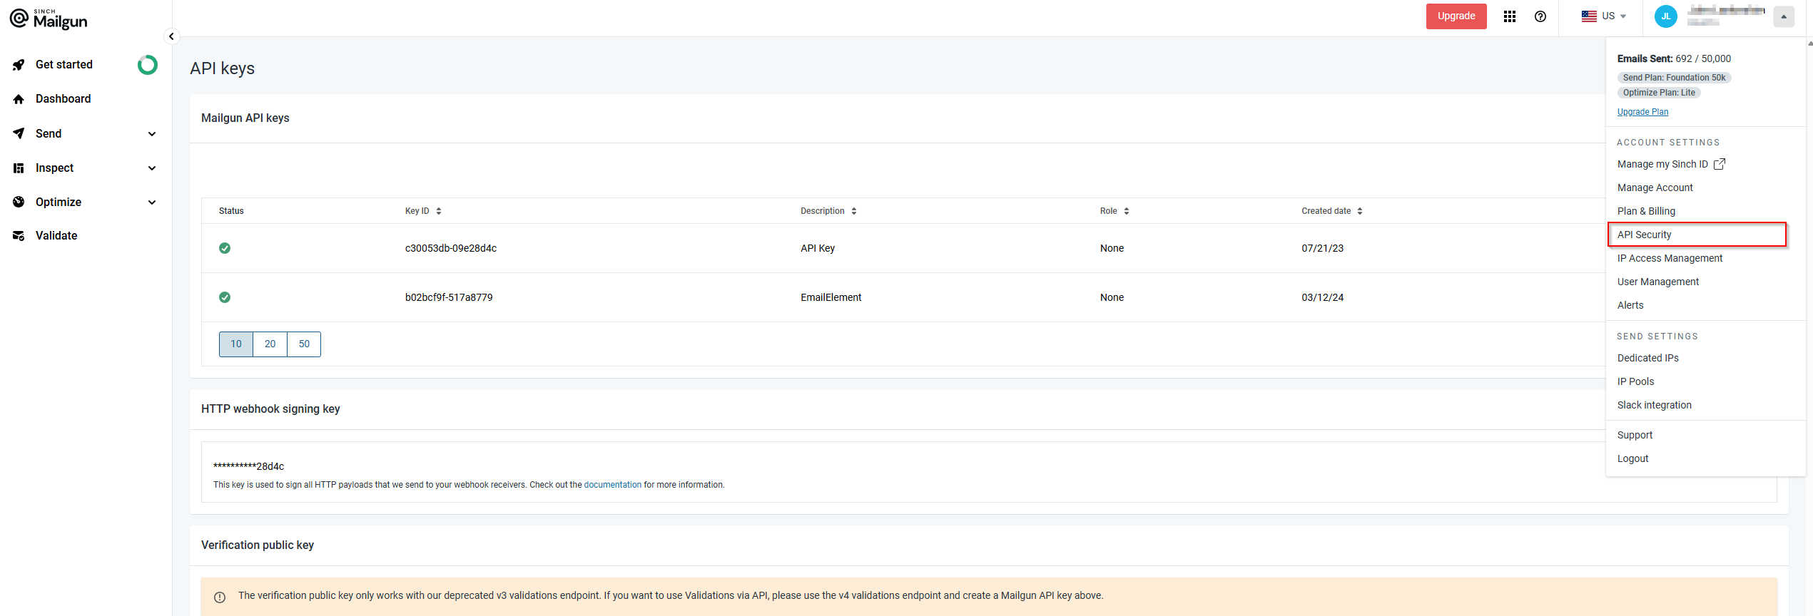Click the info icon in the warning banner
Screen dimensions: 1813x616
(x=220, y=597)
